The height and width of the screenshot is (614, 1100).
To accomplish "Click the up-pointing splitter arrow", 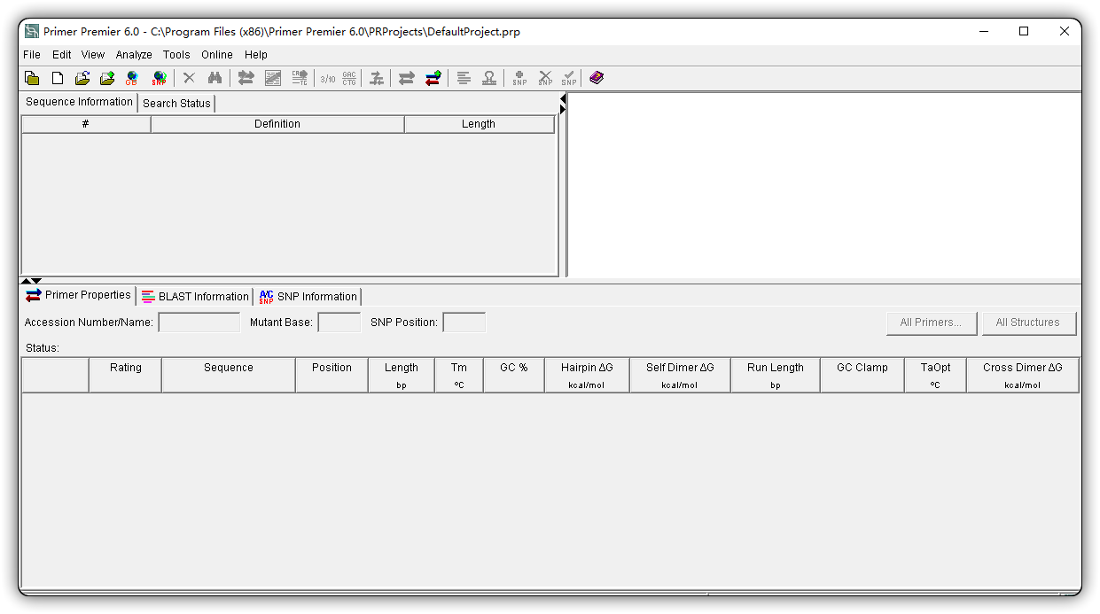I will [26, 281].
